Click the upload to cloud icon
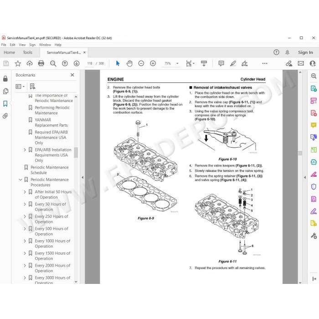Screen dimensions: 319x319 (30, 63)
